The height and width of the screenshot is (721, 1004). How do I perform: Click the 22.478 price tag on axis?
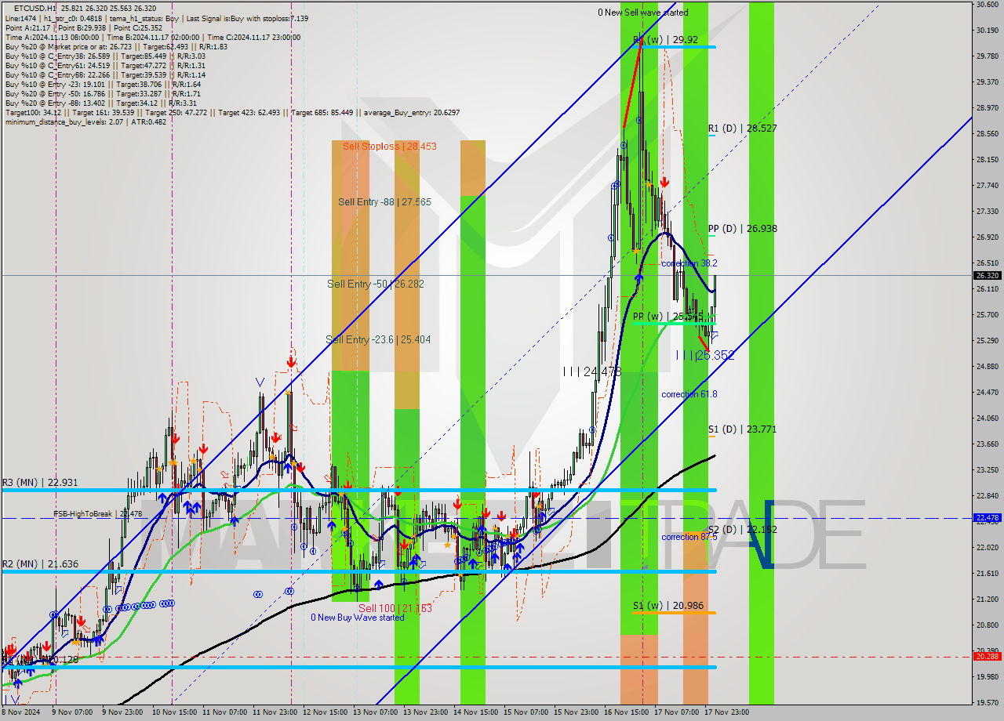click(x=986, y=518)
